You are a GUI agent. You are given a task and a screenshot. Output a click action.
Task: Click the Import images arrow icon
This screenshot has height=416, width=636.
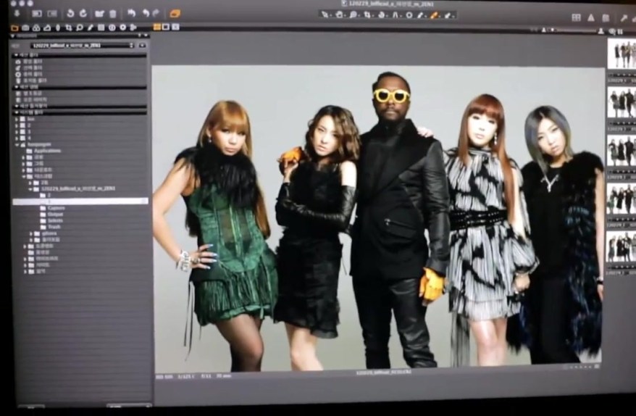(x=17, y=13)
